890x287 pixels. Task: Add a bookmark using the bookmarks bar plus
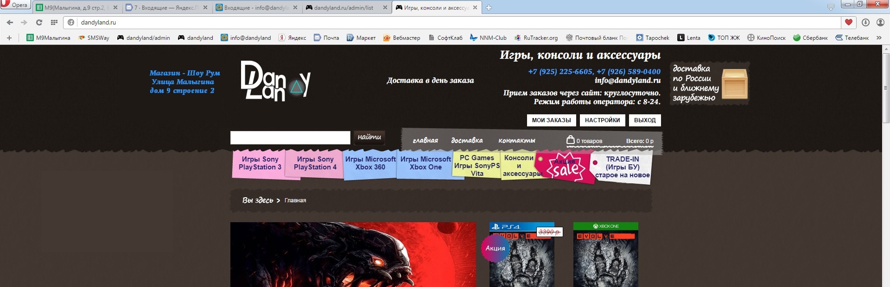pos(9,37)
